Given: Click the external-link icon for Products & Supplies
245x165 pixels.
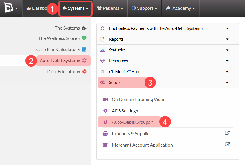Looking at the screenshot, I should point(227,133).
